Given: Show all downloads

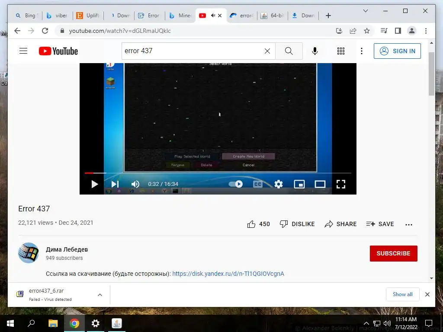Looking at the screenshot, I should tap(403, 294).
